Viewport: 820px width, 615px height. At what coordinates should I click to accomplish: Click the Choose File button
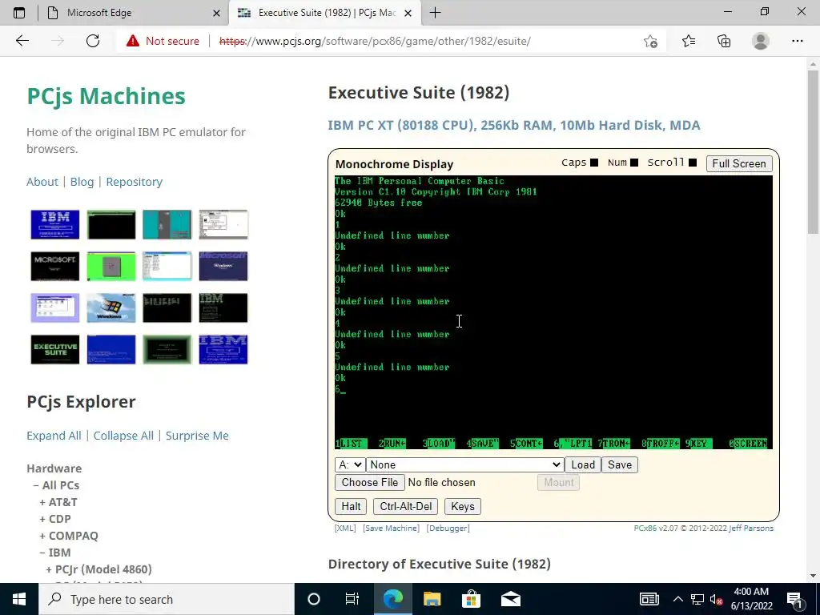pyautogui.click(x=370, y=482)
